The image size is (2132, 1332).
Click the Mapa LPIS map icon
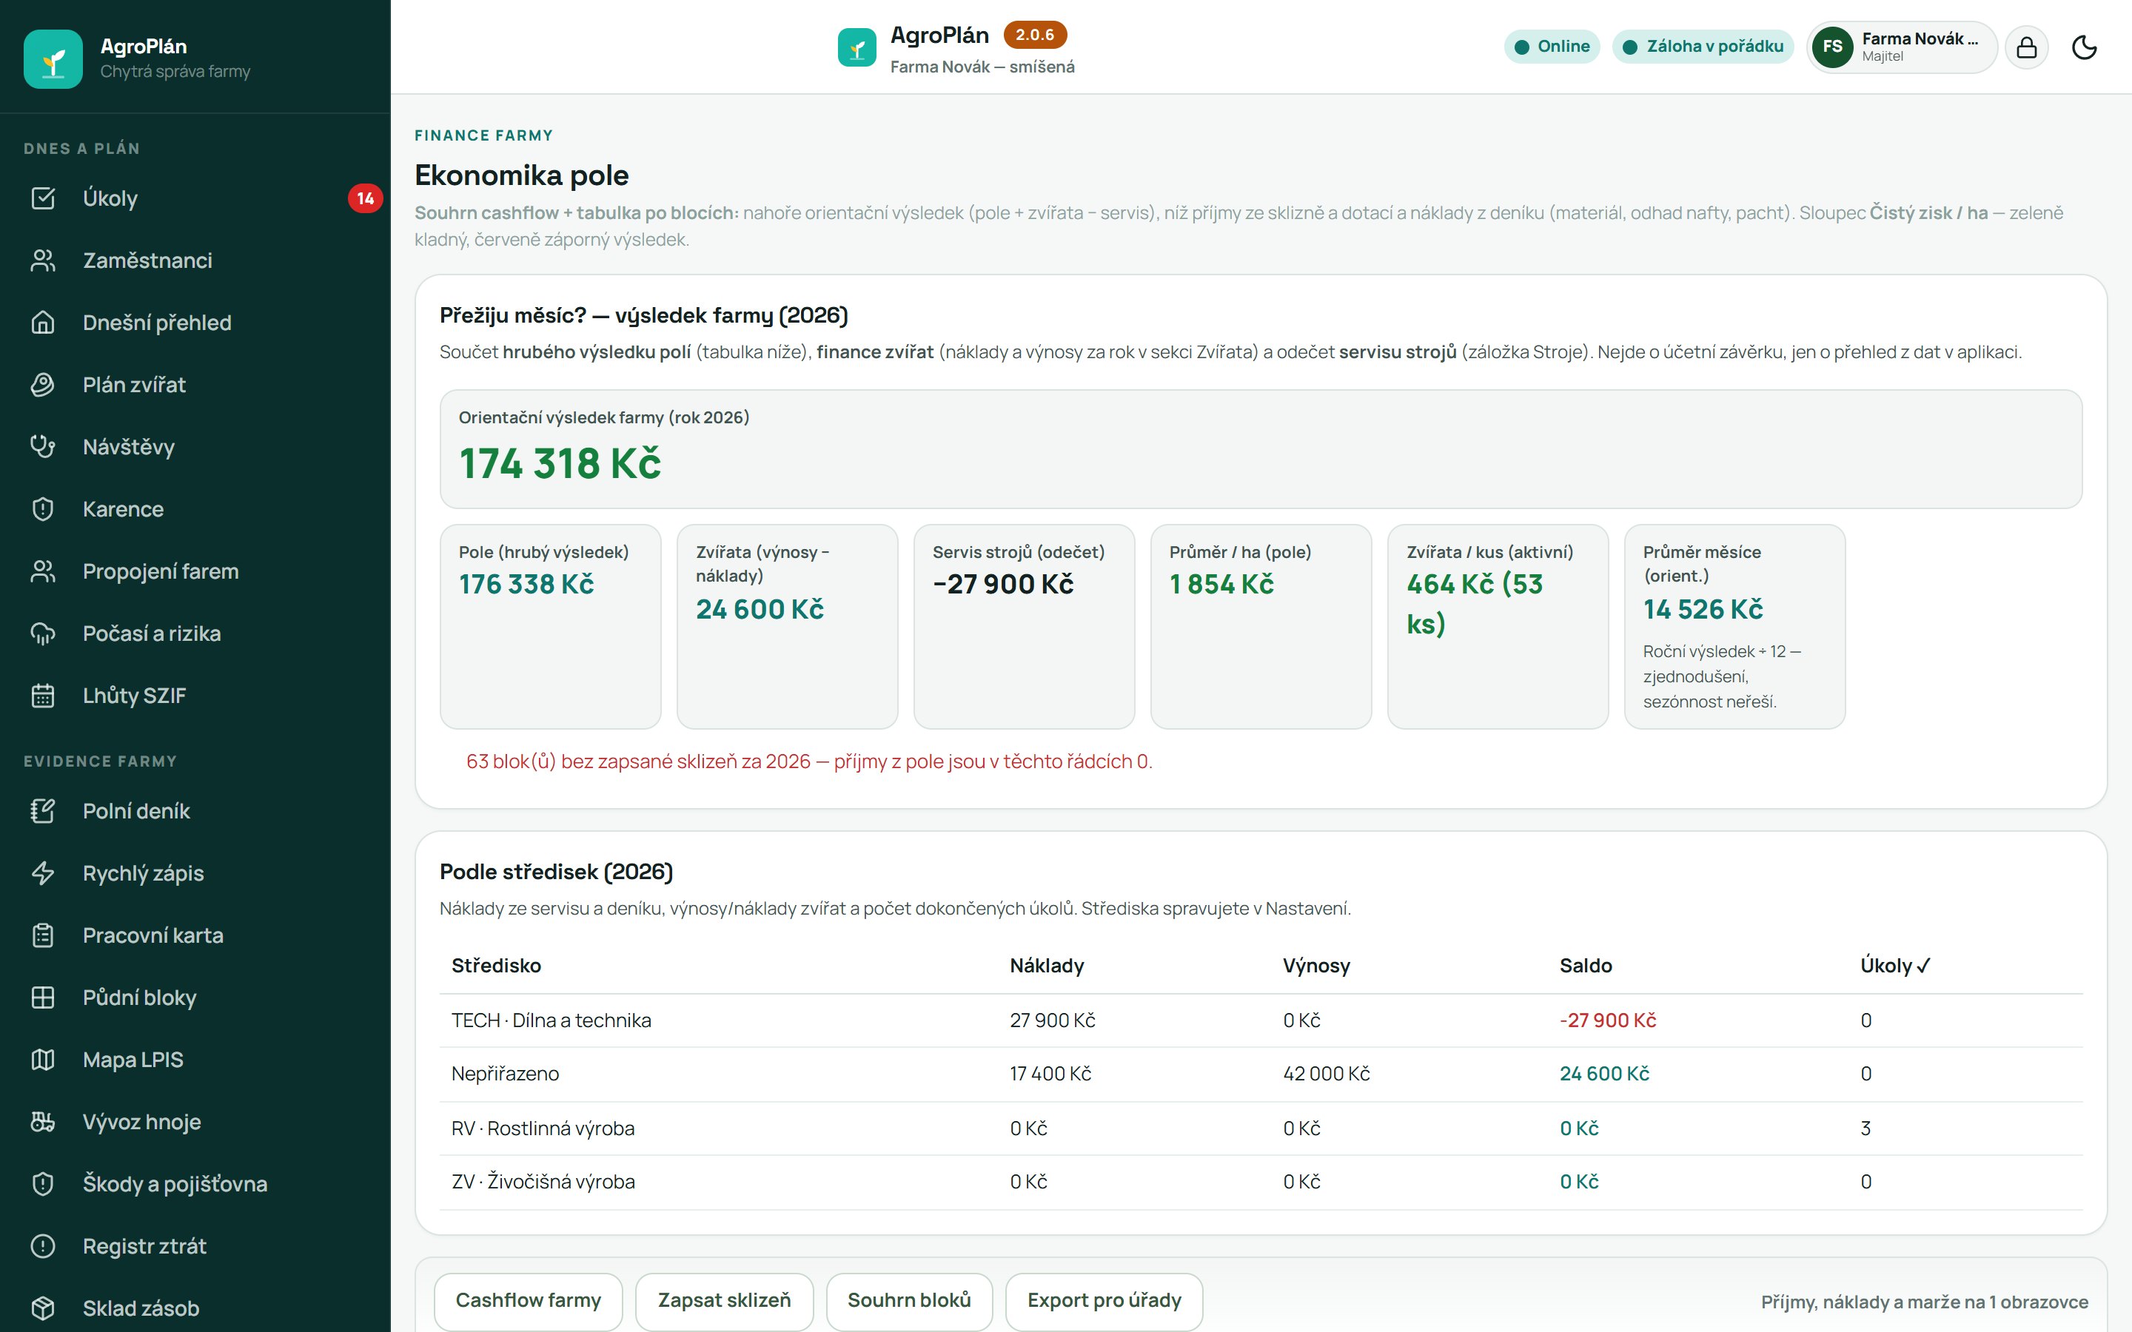click(x=42, y=1060)
